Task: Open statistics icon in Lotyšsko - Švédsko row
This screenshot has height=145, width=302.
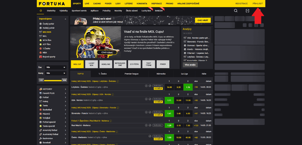Action: [x=150, y=86]
